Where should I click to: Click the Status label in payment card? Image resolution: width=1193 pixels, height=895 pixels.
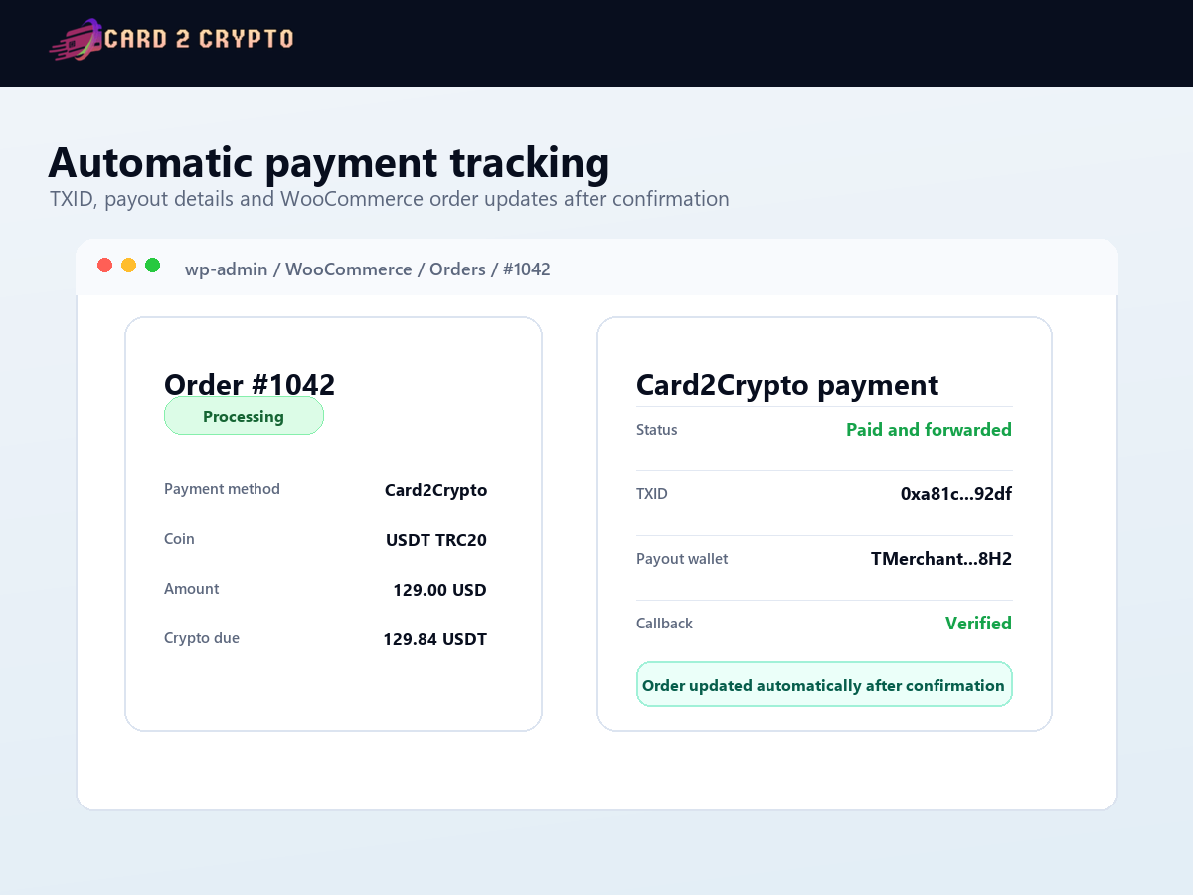[x=656, y=430]
